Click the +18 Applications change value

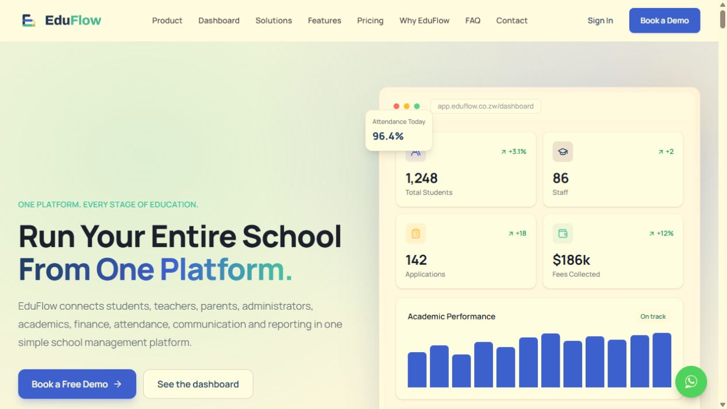coord(521,233)
